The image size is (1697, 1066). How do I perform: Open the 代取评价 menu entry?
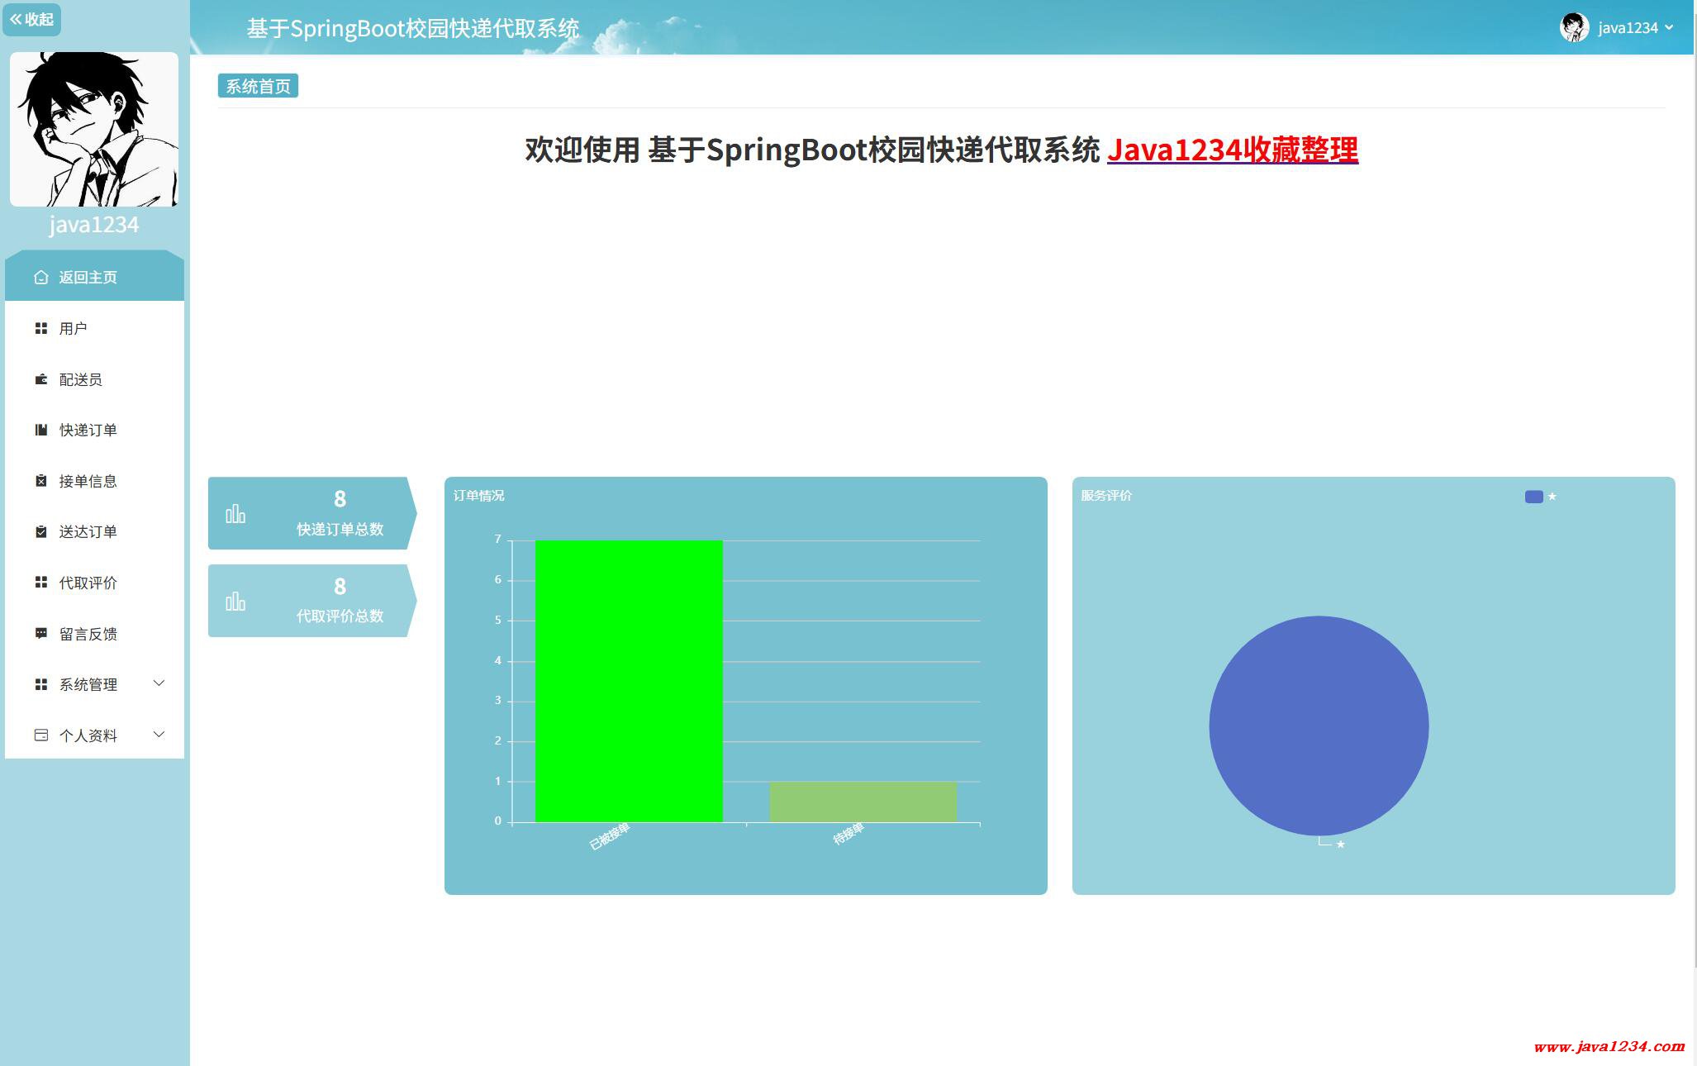88,583
